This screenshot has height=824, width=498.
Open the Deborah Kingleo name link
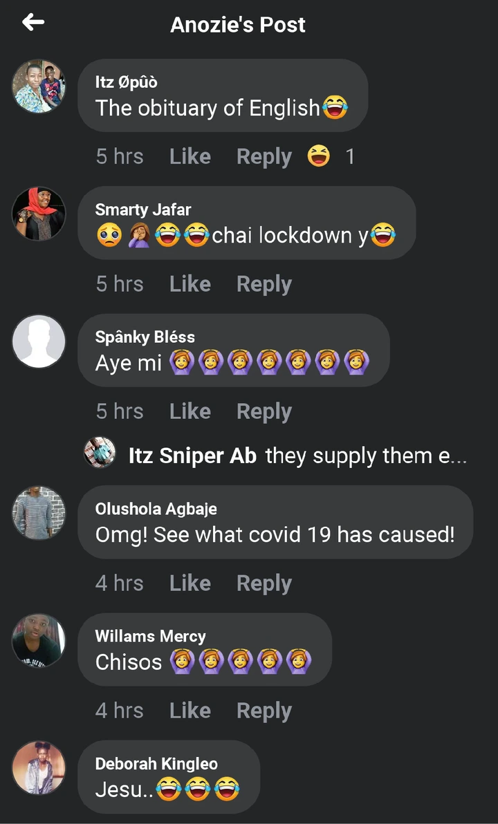[156, 764]
